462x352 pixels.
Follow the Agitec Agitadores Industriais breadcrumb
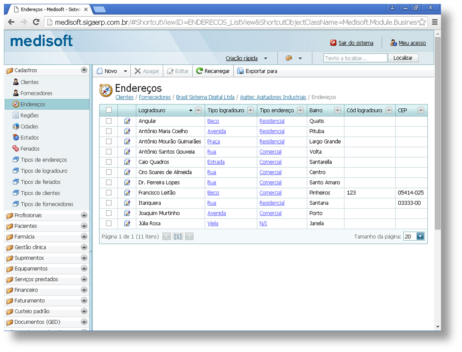(x=273, y=97)
